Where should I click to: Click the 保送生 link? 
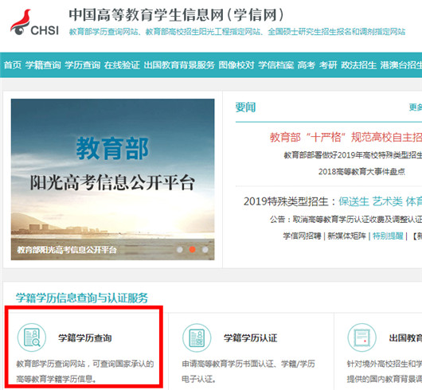[354, 201]
